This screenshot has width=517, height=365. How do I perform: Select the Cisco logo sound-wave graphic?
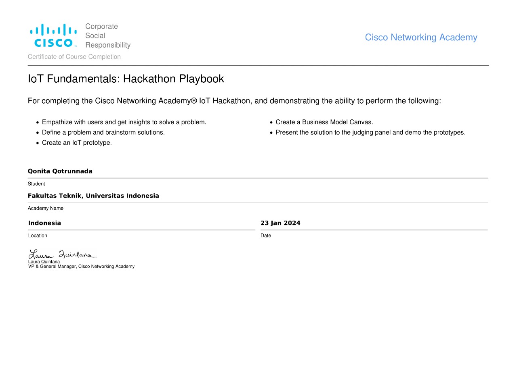coord(53,29)
